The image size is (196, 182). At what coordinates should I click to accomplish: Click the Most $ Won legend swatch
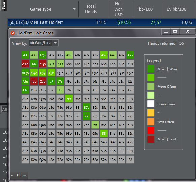pos(151,69)
